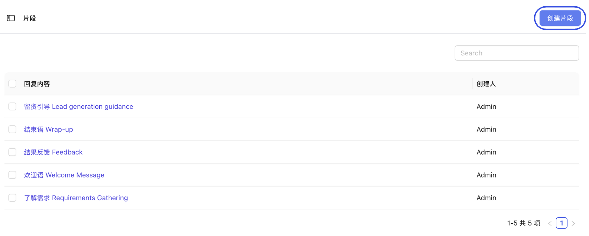Click the 片段 page title
Screen dimensions: 589x236
pyautogui.click(x=29, y=18)
